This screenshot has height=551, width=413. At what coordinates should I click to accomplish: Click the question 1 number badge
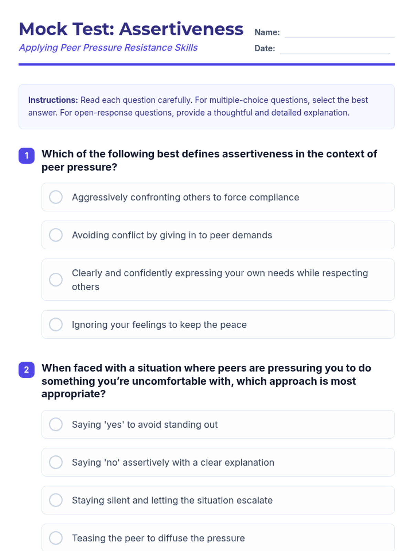(x=27, y=156)
